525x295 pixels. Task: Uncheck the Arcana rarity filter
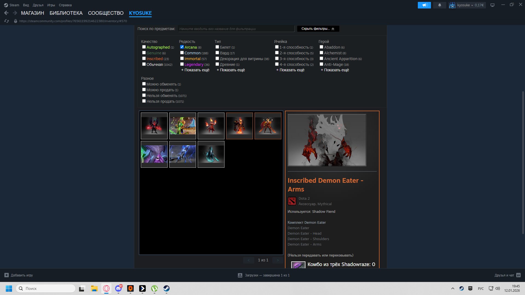click(182, 47)
